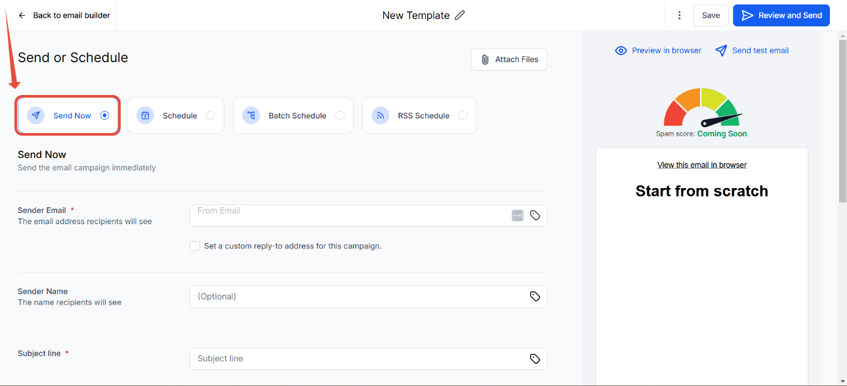
Task: Click into the Subject line field
Action: (368, 359)
